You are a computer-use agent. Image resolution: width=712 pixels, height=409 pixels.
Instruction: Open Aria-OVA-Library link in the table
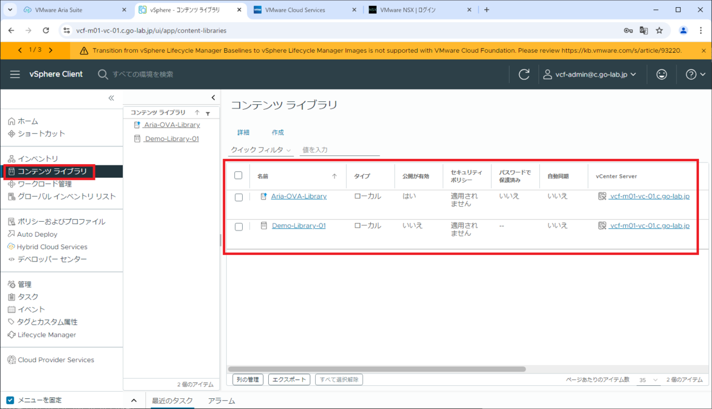coord(299,196)
